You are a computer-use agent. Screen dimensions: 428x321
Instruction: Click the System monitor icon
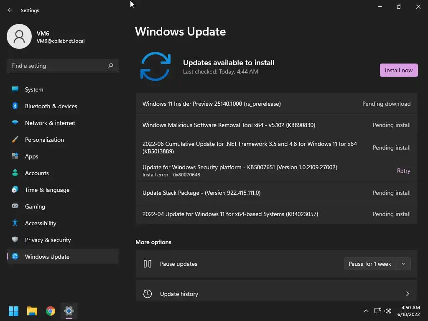point(15,89)
